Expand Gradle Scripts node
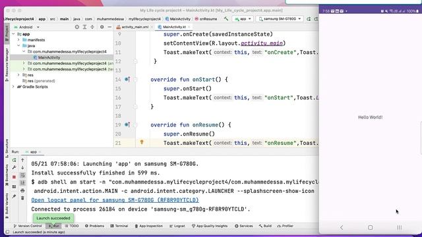Screen dimensions: 422x237 (13, 87)
